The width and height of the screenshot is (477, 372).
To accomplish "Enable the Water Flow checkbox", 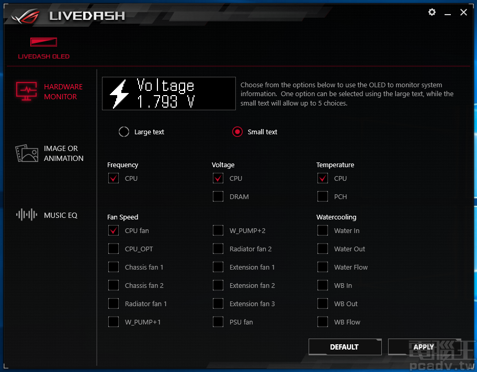I will [x=323, y=267].
